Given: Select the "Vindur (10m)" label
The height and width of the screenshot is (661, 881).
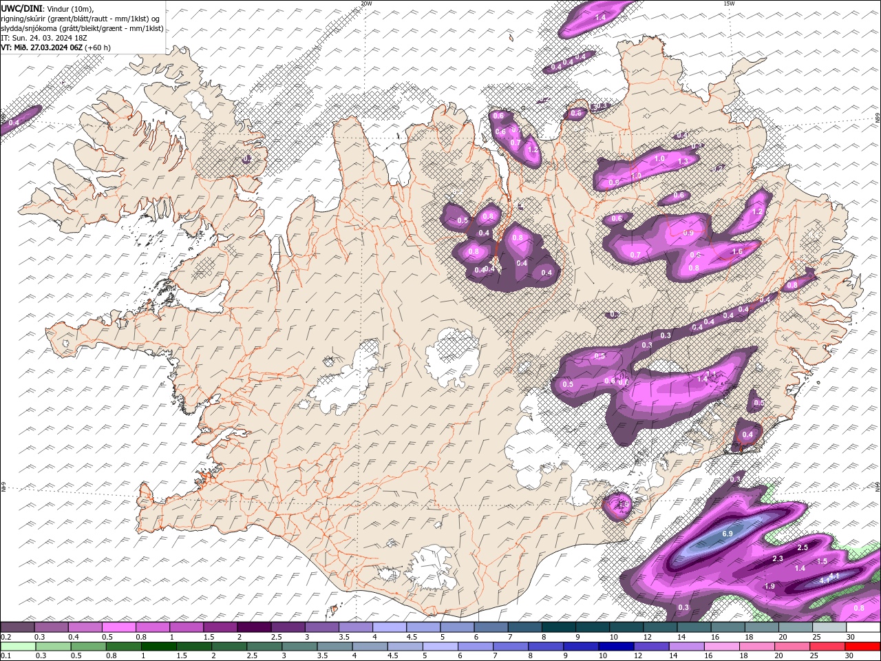Looking at the screenshot, I should coord(70,8).
